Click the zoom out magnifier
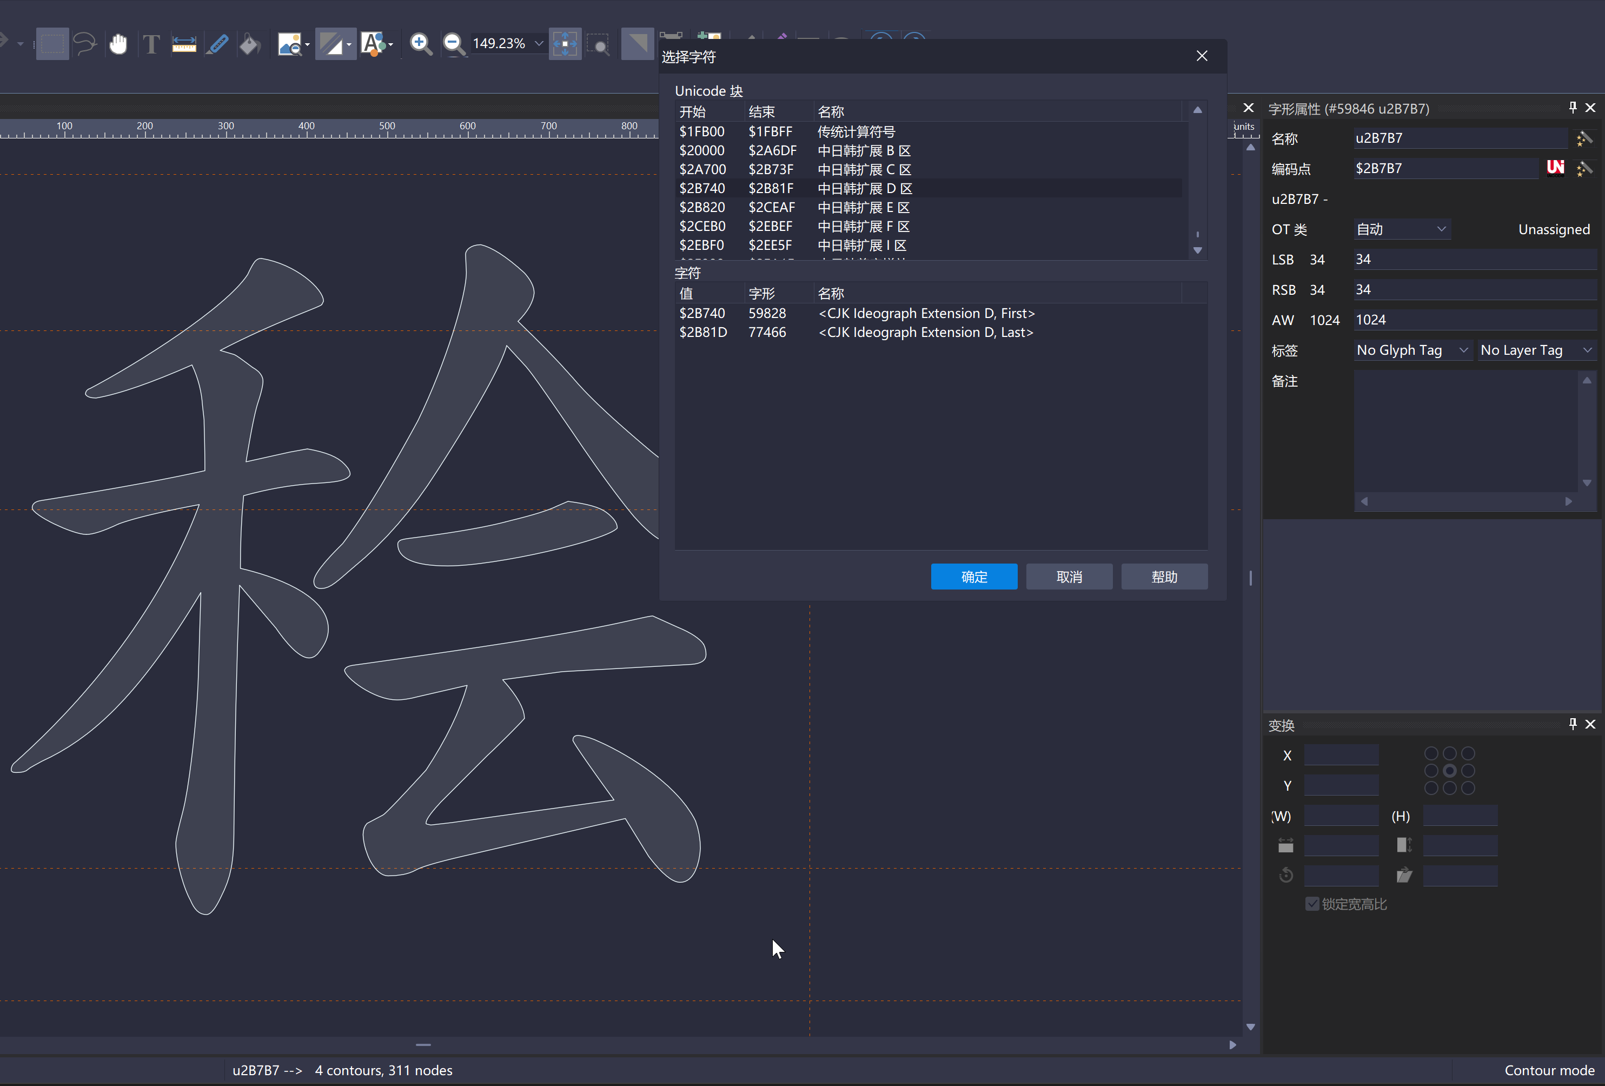Screen dimensions: 1605x1086 coord(453,43)
